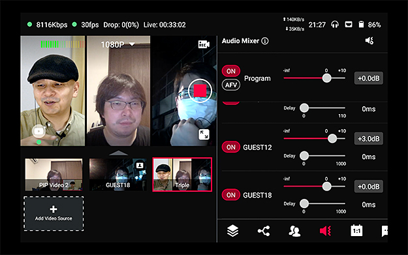The width and height of the screenshot is (408, 255).
Task: Click the 86% battery percentage
Action: click(x=374, y=25)
